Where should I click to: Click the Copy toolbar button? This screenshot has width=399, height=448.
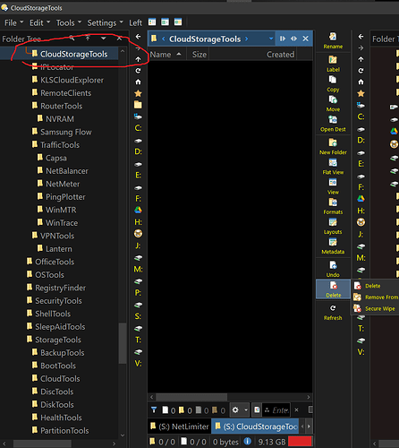pos(333,84)
